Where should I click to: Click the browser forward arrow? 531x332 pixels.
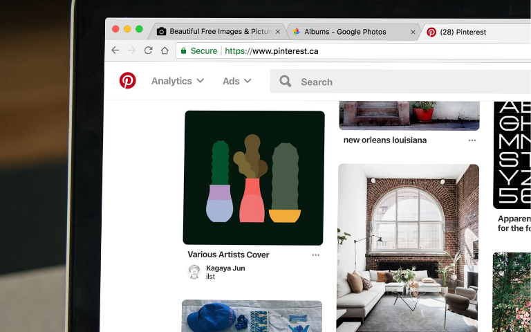(x=131, y=50)
